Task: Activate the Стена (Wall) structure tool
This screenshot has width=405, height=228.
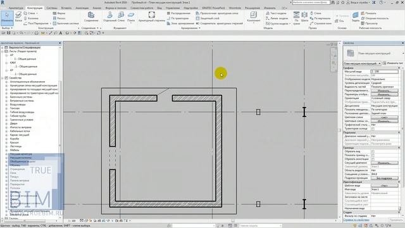Action: pyautogui.click(x=29, y=13)
